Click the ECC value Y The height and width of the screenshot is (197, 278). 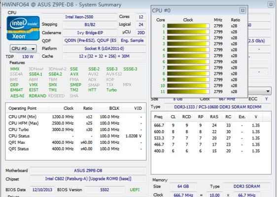tap(267, 99)
